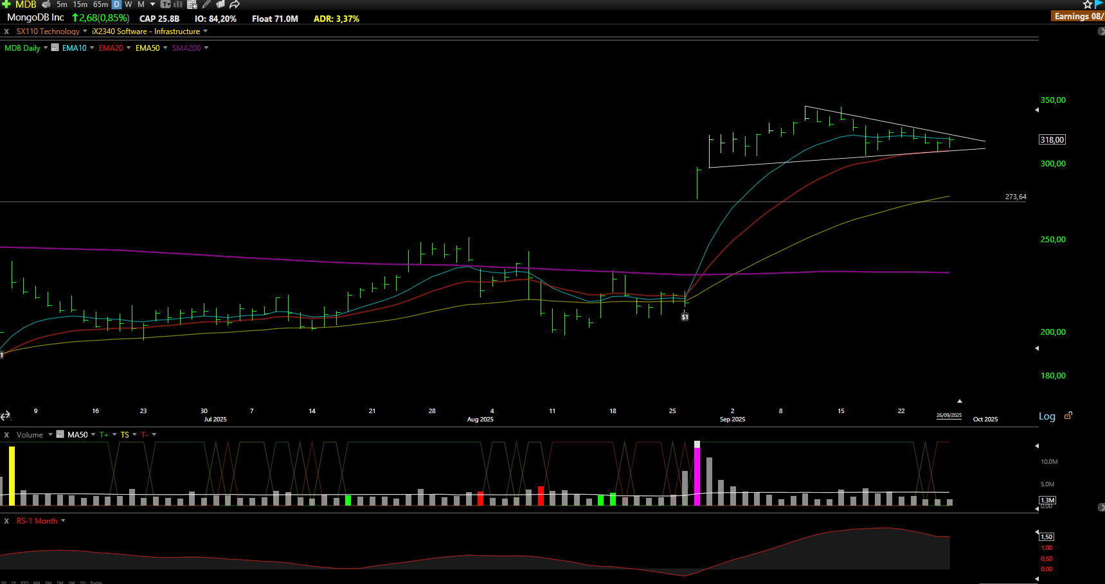Switch to the 5m timeframe

62,4
